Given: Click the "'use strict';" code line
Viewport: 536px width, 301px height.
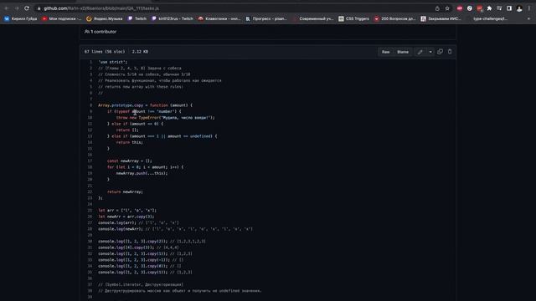Looking at the screenshot, I should [113, 62].
